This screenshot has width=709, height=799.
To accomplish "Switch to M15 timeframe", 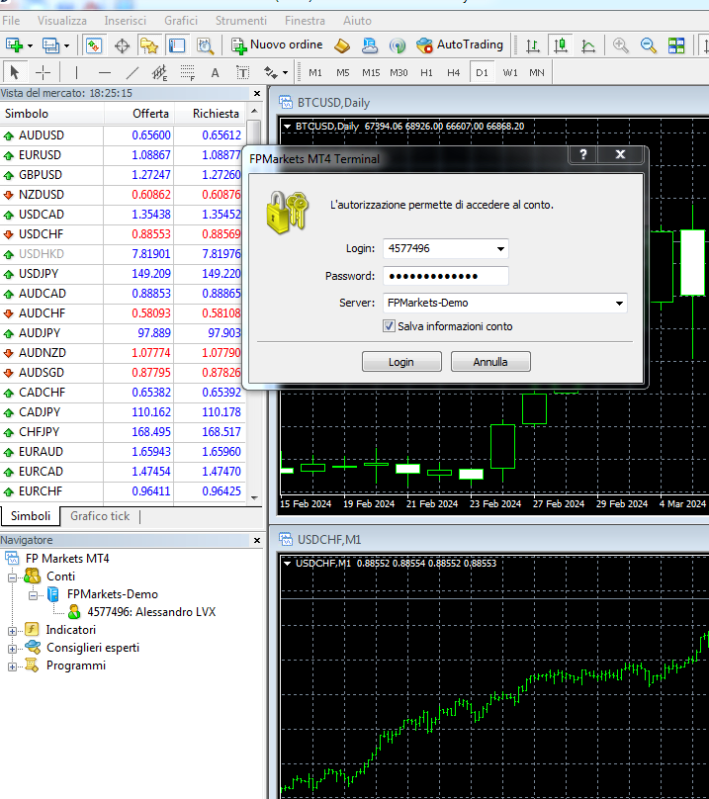I will [371, 73].
